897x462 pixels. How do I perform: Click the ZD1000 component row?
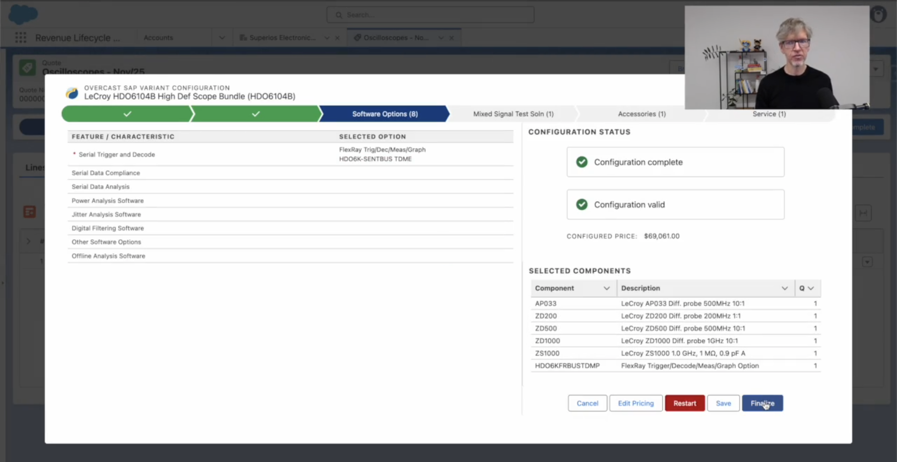[675, 341]
